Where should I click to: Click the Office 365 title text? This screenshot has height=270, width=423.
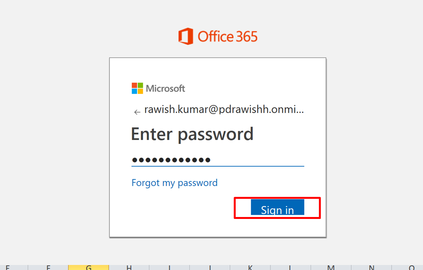click(228, 36)
